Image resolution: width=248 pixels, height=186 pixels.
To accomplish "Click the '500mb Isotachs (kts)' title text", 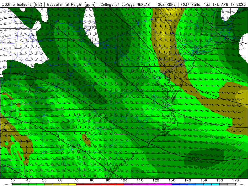I will (22, 4).
